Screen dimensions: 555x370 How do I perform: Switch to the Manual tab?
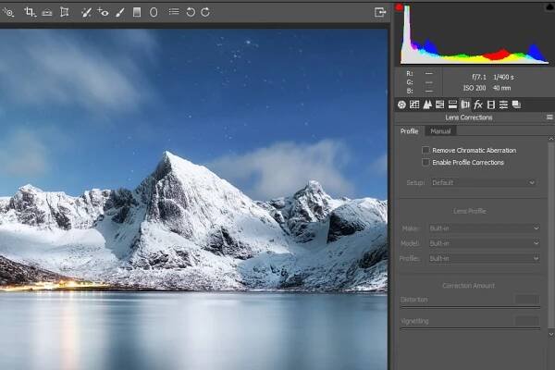[x=440, y=131]
